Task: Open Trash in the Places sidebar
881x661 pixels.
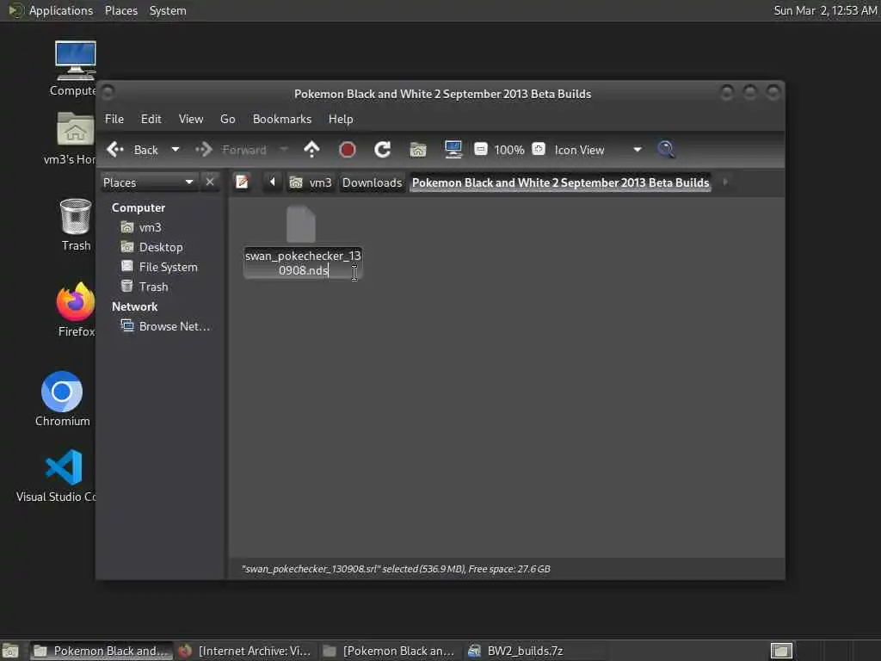Action: (153, 287)
